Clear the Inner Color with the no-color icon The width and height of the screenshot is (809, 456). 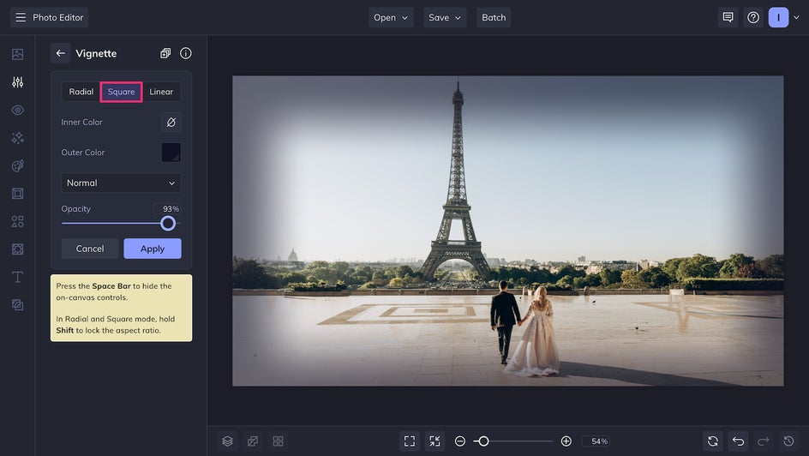click(171, 123)
